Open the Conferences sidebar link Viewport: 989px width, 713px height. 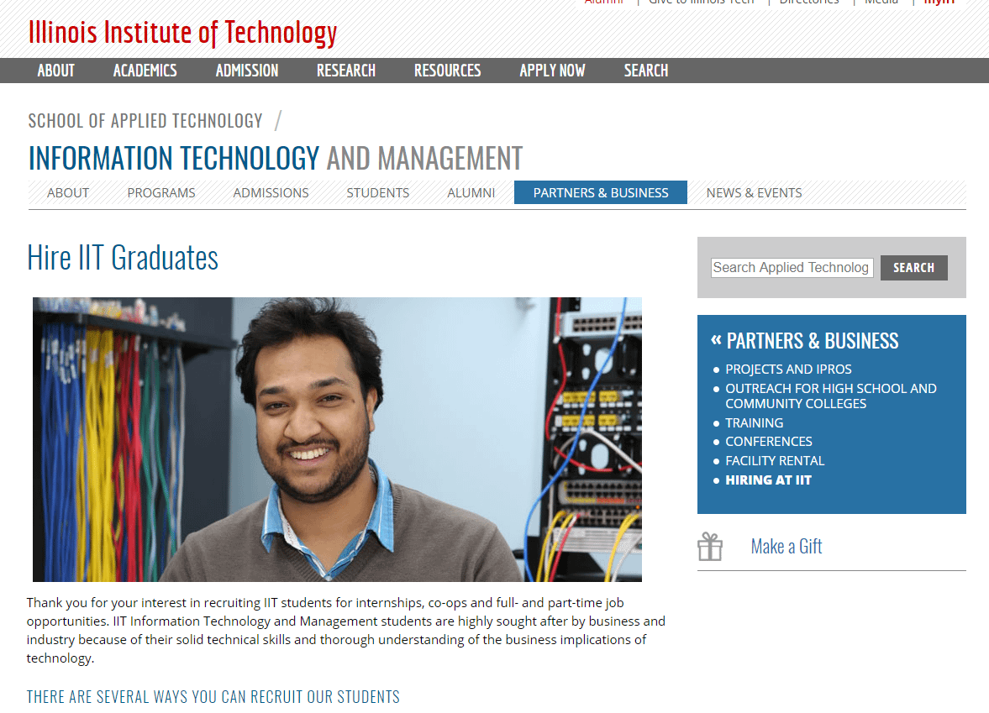pos(769,442)
